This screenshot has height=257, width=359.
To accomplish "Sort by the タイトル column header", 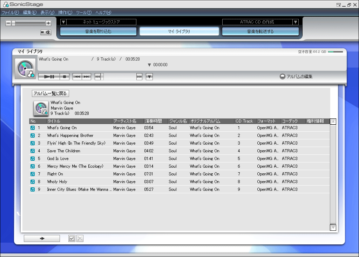I will tap(80, 121).
